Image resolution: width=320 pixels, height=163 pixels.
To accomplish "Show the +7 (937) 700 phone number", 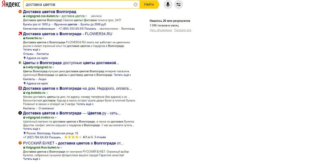I will [x=42, y=137].
